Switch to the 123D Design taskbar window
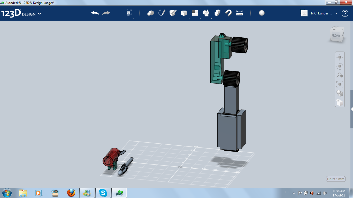Image resolution: width=353 pixels, height=198 pixels. 119,193
